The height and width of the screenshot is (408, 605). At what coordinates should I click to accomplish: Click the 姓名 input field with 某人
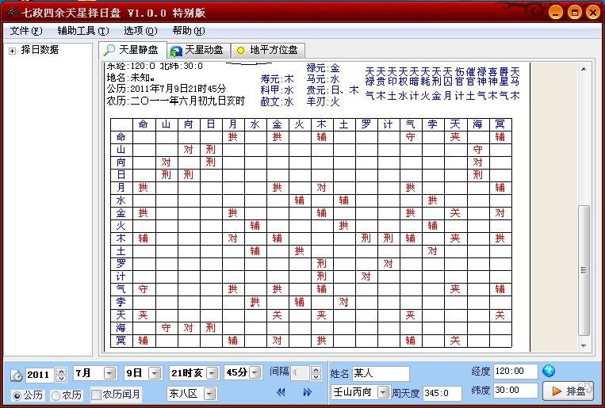point(380,373)
